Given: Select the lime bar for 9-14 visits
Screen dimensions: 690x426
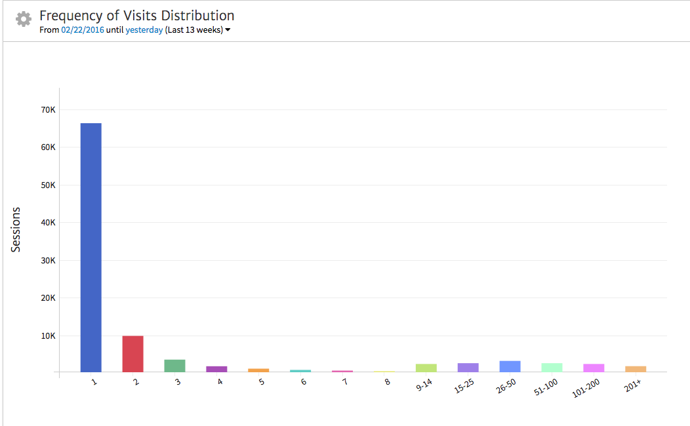Looking at the screenshot, I should (x=426, y=368).
